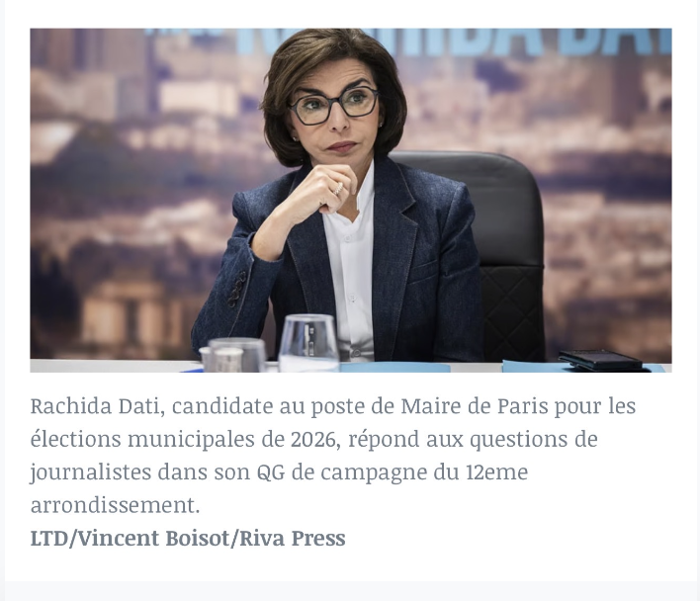Click the name Rachida Dati in caption
700x601 pixels.
[95, 406]
